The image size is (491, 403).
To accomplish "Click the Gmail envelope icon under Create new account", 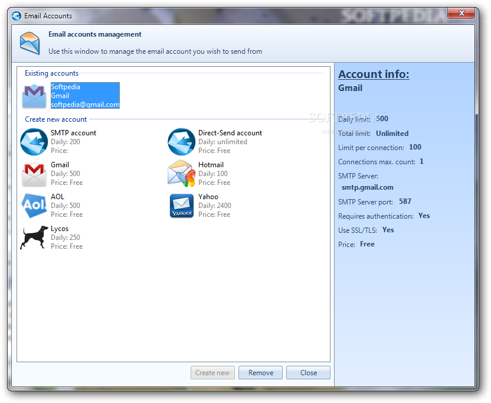I will coord(34,174).
